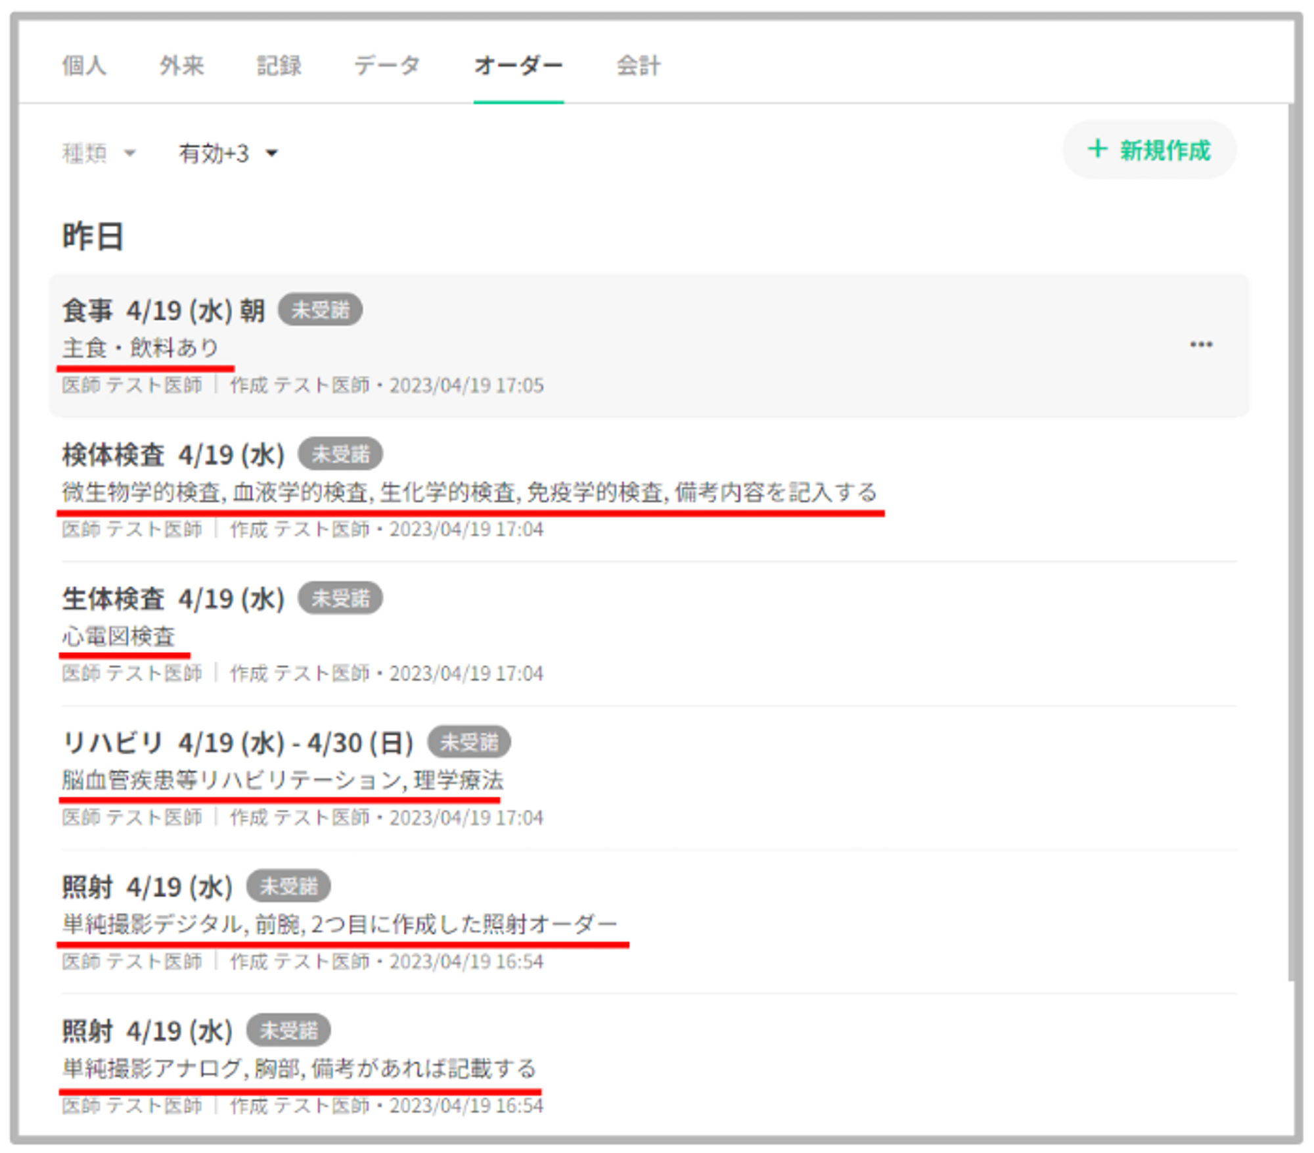Click the active オーダー tab
The height and width of the screenshot is (1153, 1314).
pos(518,66)
